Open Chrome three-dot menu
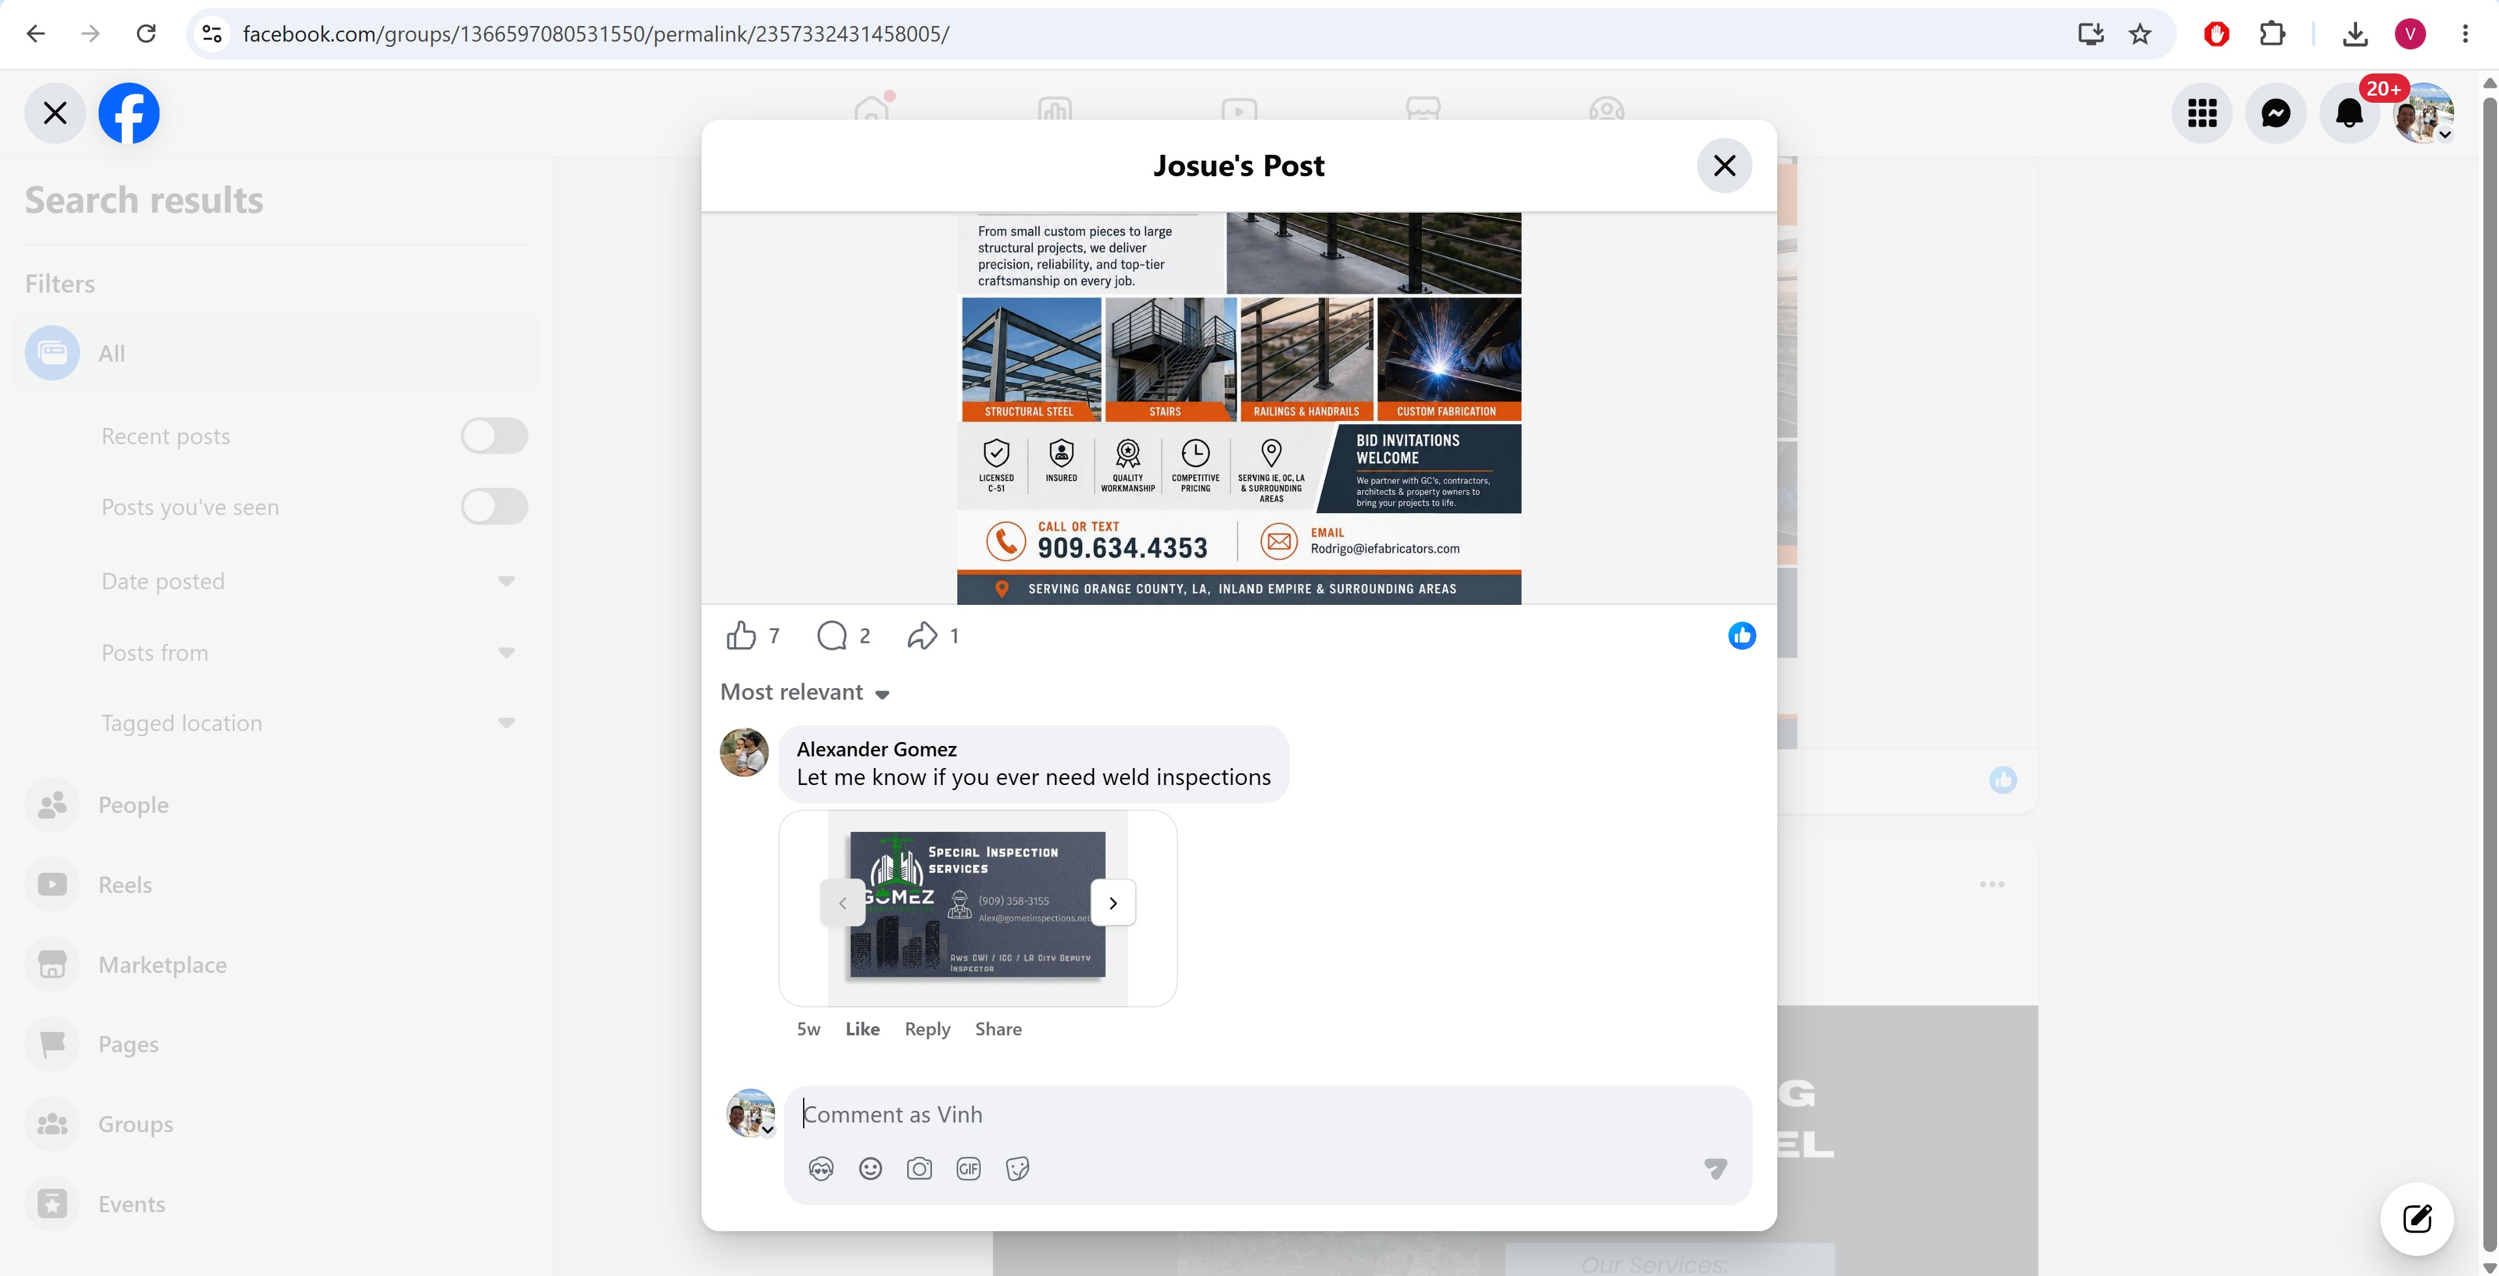 2465,34
